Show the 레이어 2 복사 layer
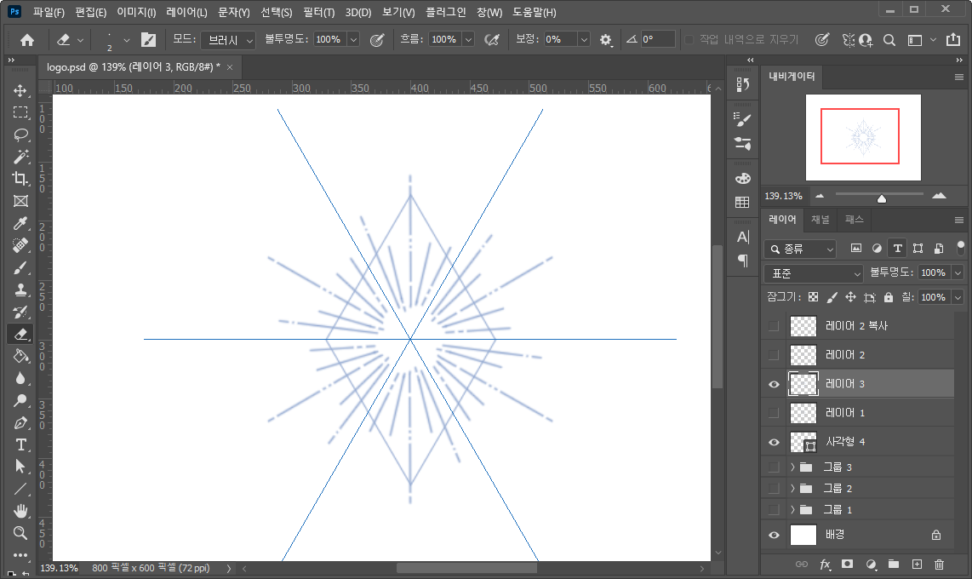Viewport: 972px width, 579px height. tap(774, 326)
